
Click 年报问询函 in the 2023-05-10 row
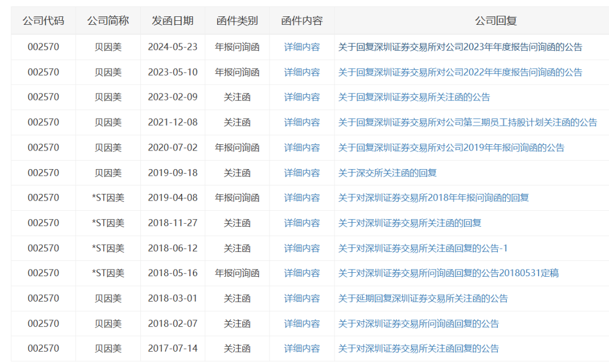[x=237, y=72]
